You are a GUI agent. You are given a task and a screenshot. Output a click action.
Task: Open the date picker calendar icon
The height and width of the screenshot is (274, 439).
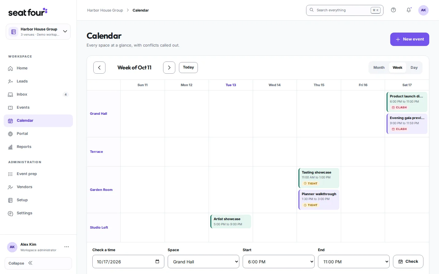pos(157,262)
